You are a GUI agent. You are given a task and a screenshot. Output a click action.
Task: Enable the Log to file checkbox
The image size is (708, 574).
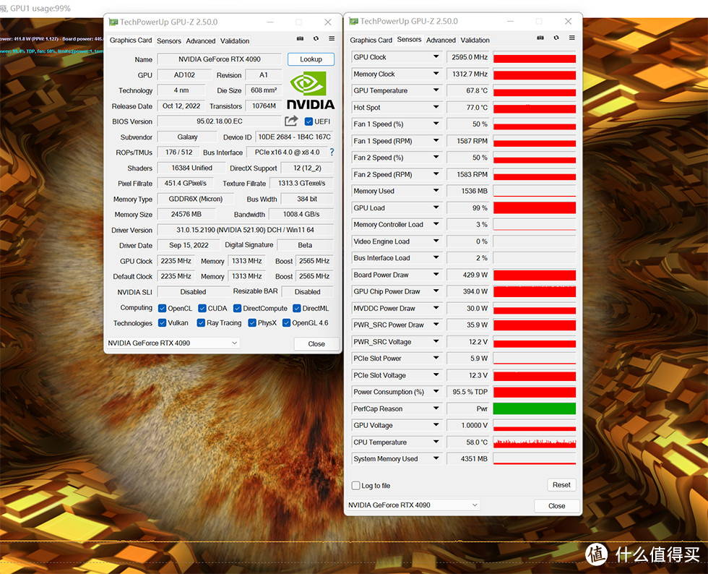point(355,485)
